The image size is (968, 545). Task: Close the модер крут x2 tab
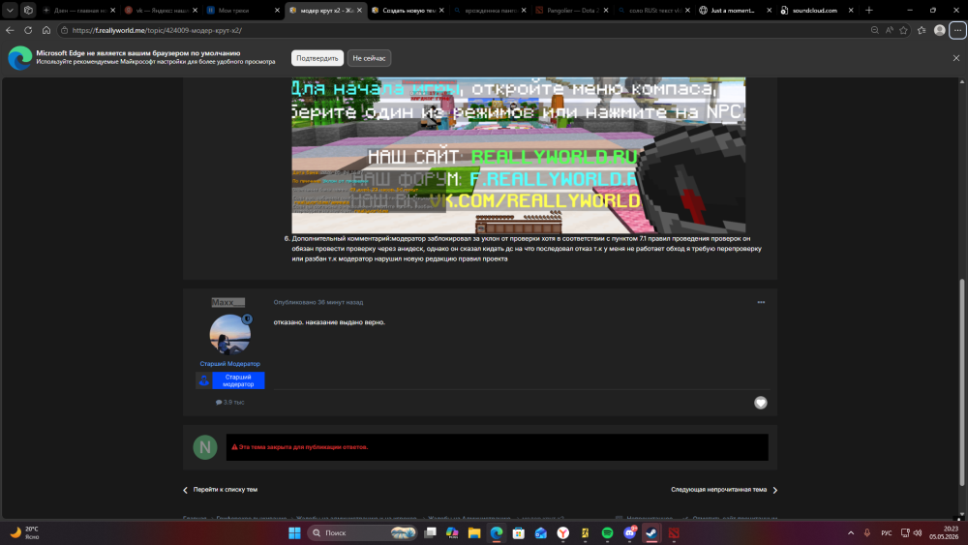pos(359,10)
